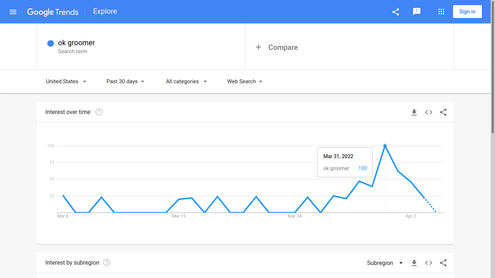The width and height of the screenshot is (495, 278).
Task: Open the Web Search type dropdown
Action: [x=245, y=81]
